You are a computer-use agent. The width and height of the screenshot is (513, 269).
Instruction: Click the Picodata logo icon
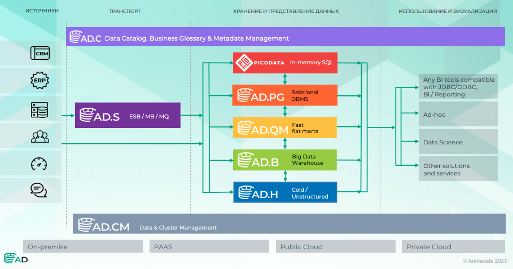[244, 63]
